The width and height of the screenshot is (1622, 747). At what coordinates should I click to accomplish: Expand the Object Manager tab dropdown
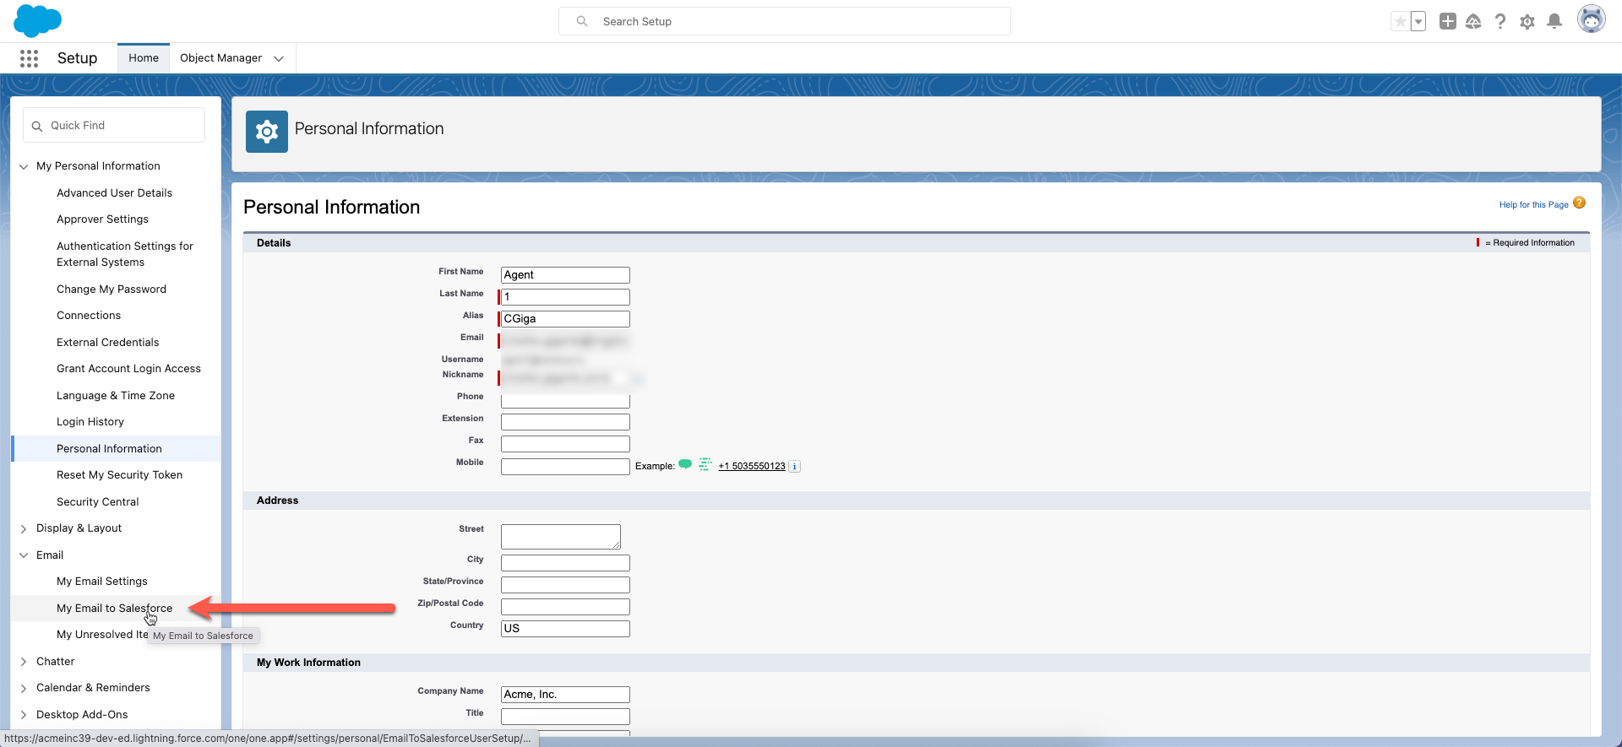pos(279,58)
